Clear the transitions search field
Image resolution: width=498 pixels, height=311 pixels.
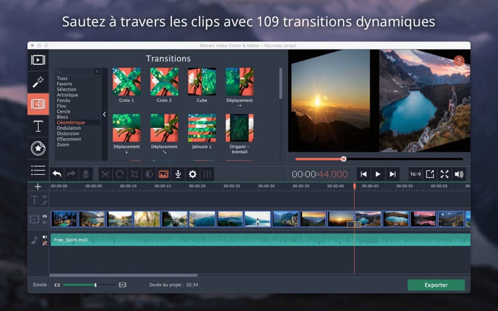tap(97, 72)
